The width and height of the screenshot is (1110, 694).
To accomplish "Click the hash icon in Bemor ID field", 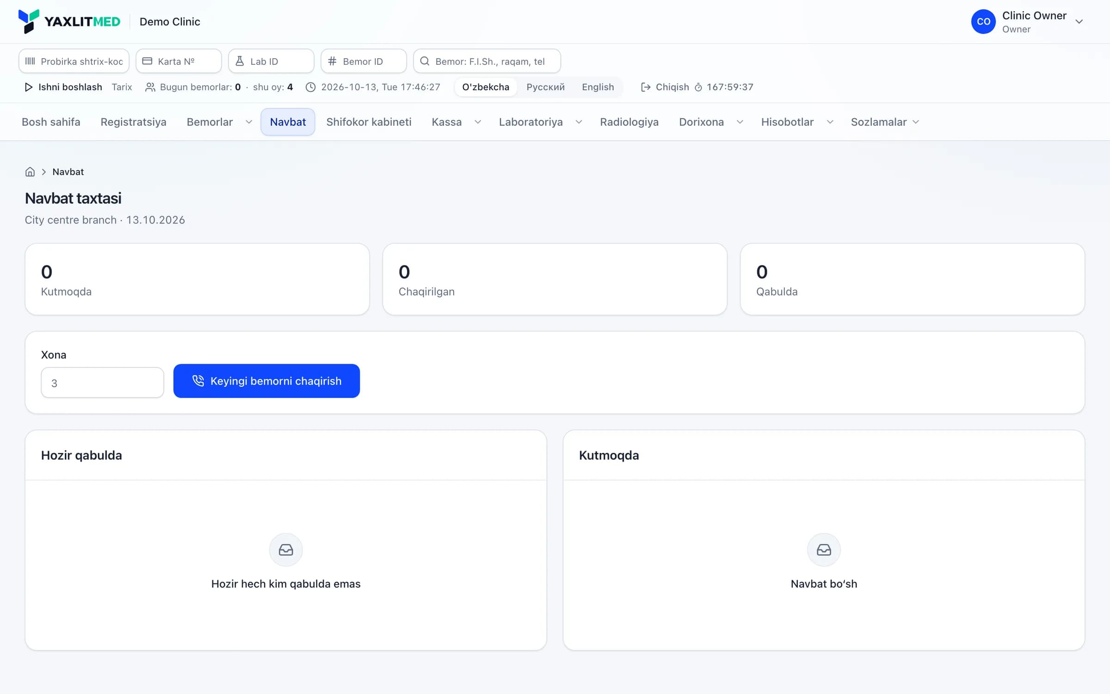I will (332, 61).
